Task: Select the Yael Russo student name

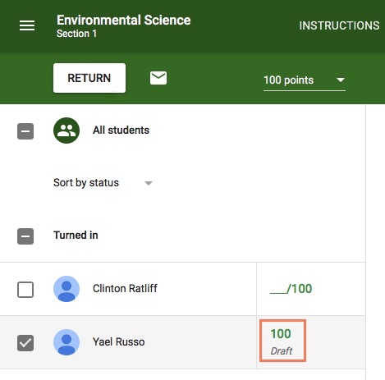Action: tap(119, 341)
